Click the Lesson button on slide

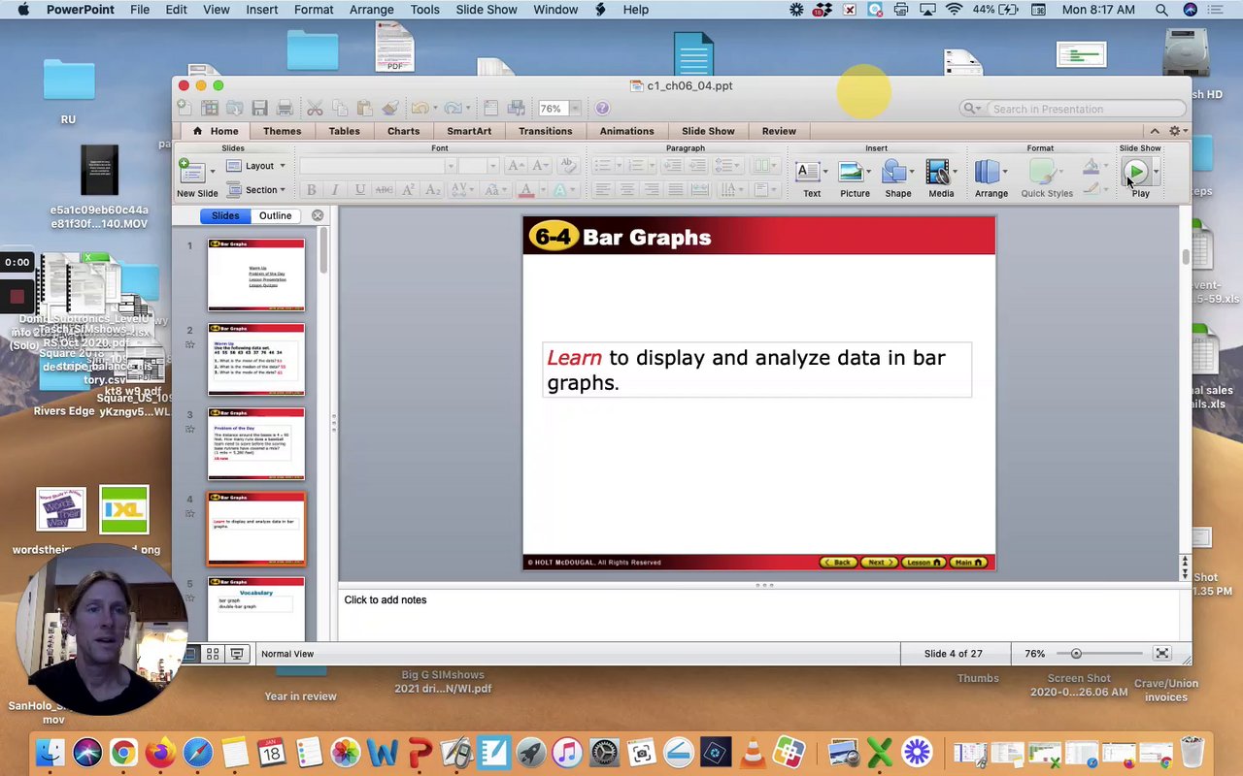click(923, 563)
